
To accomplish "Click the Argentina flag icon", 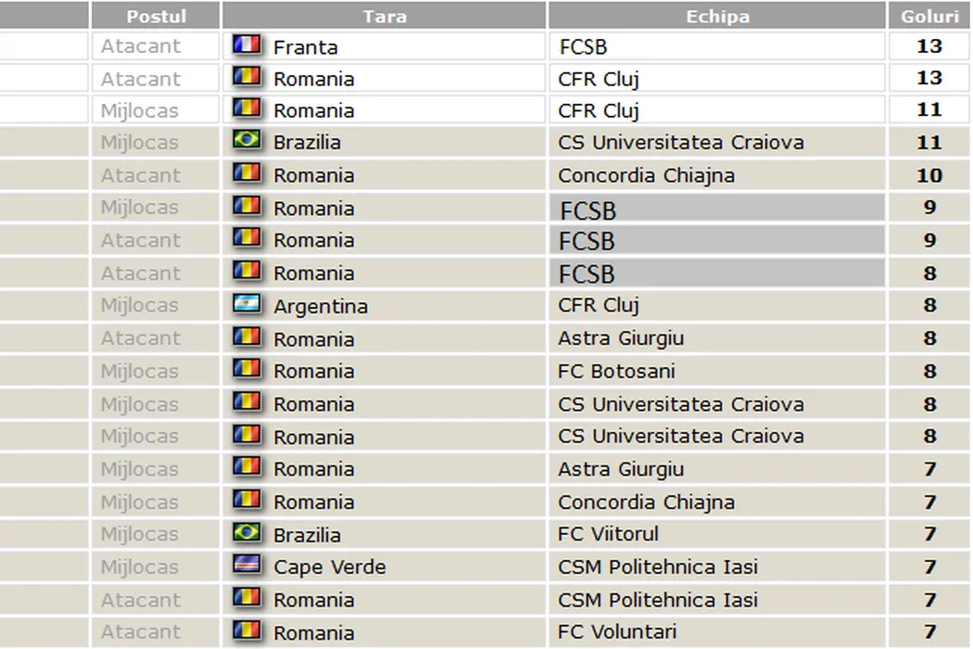I will 246,305.
